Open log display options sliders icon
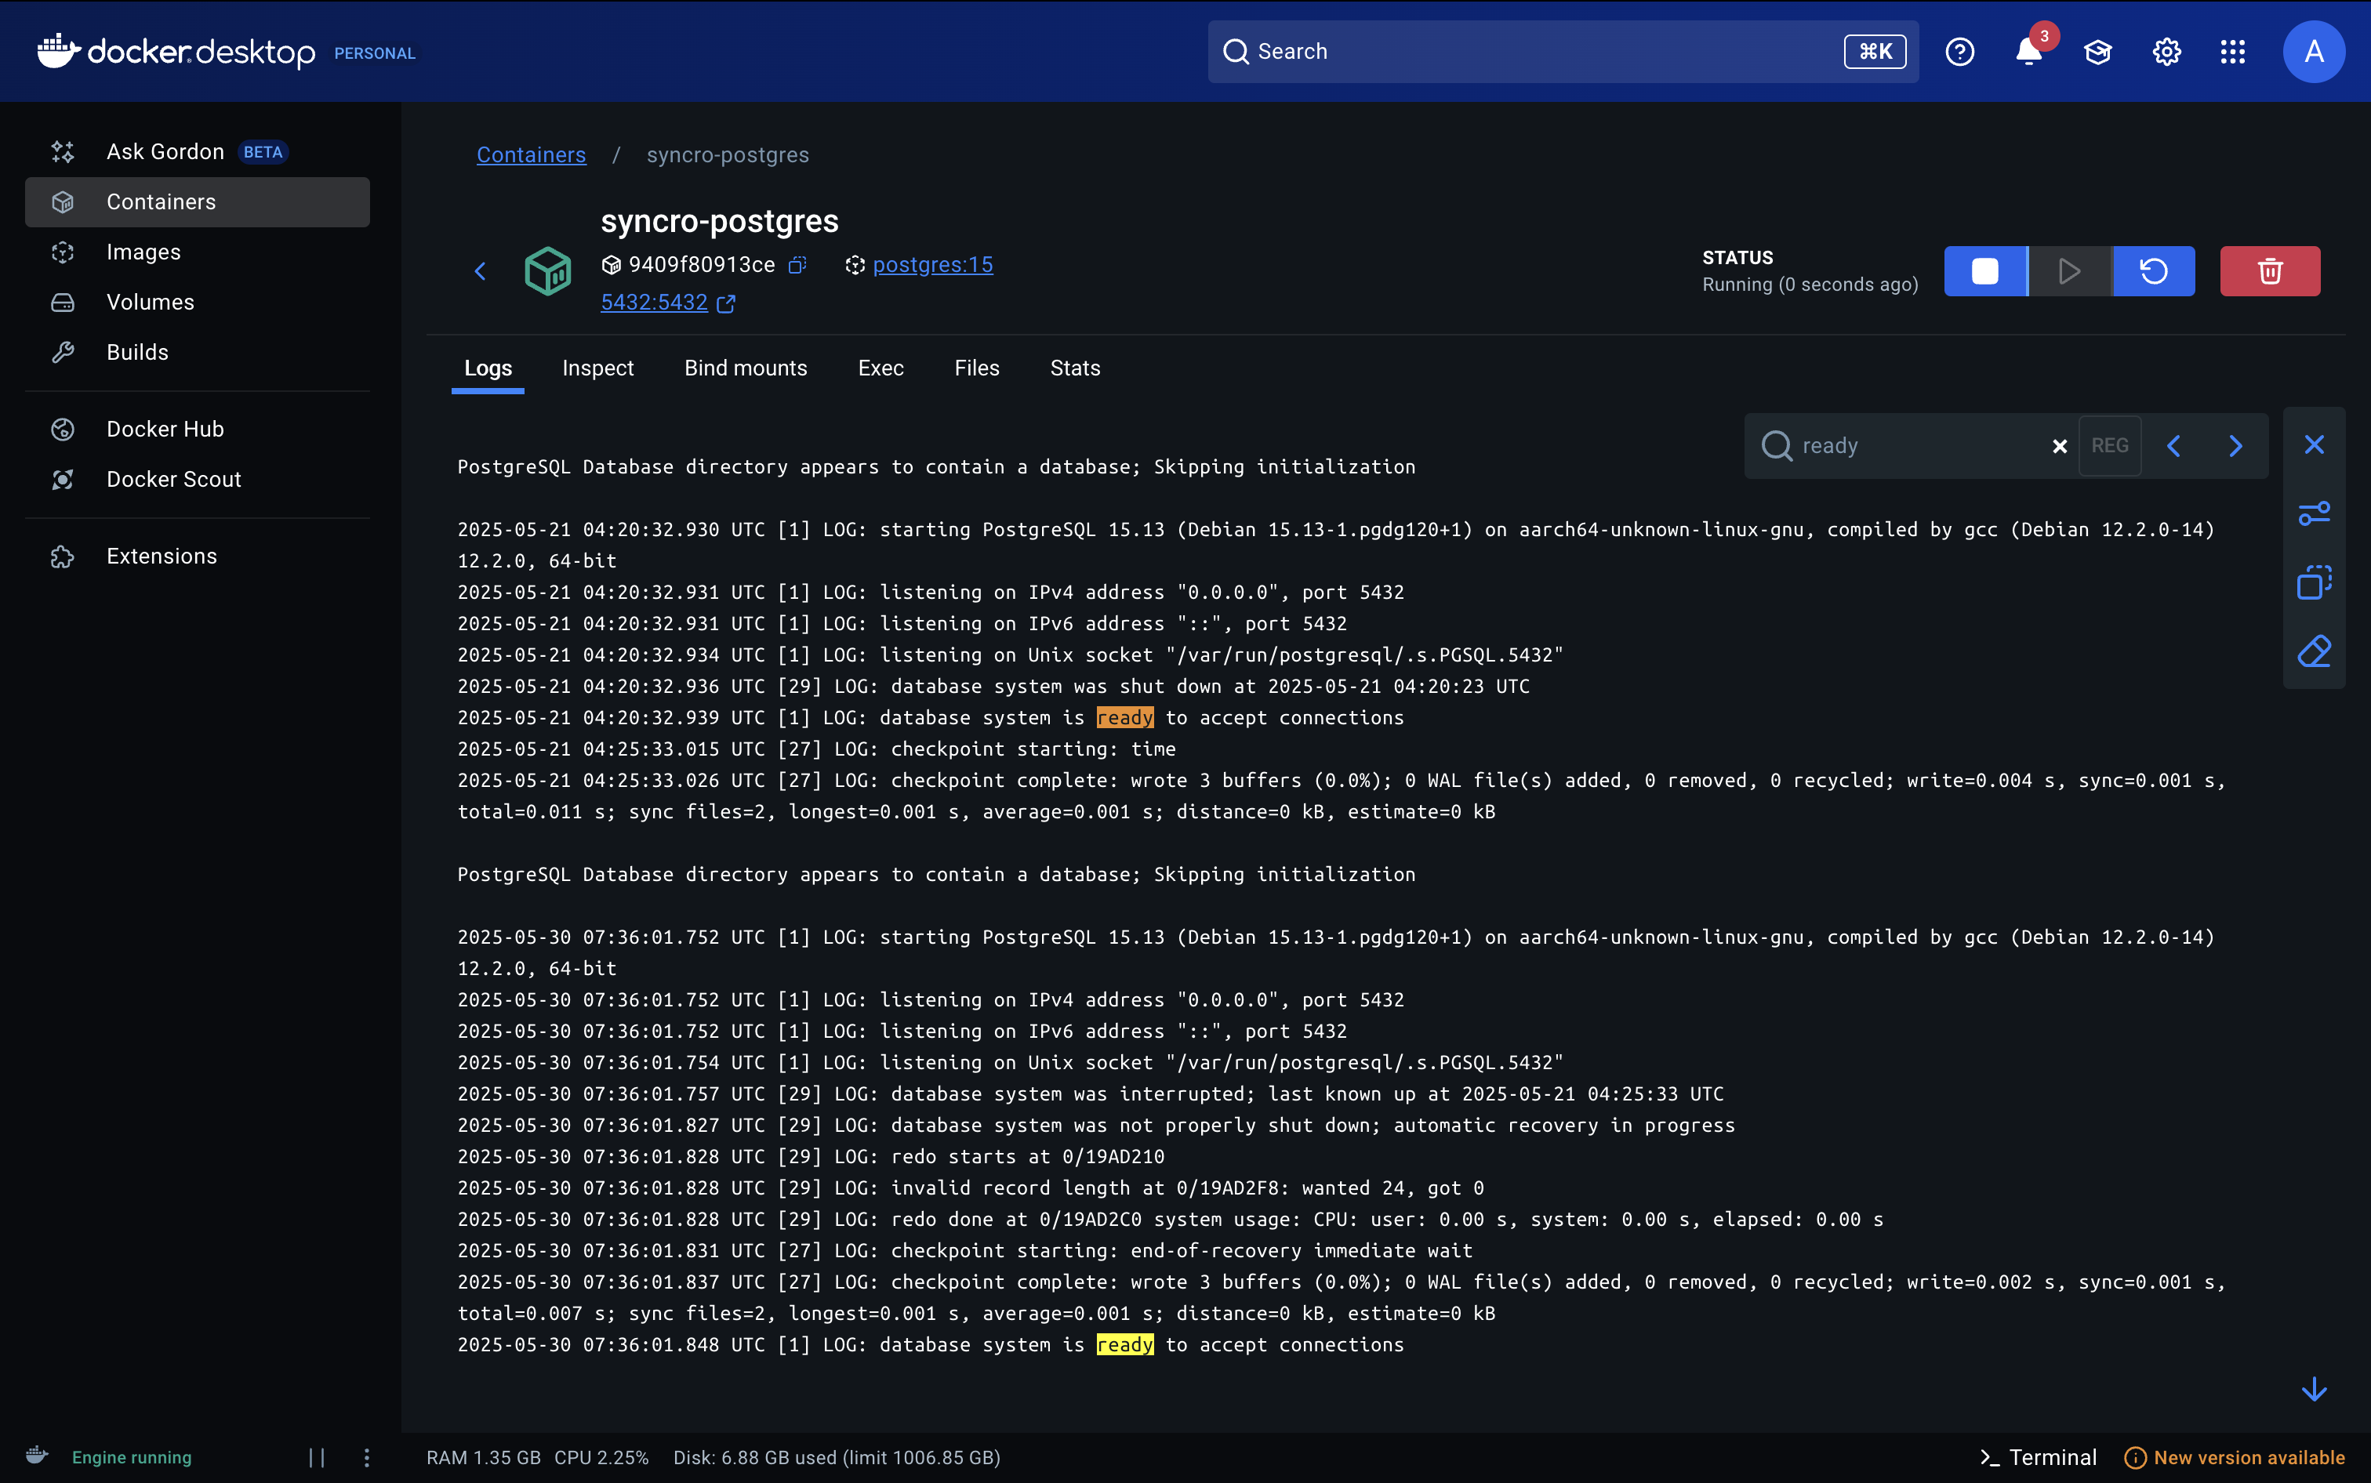2371x1483 pixels. point(2314,514)
